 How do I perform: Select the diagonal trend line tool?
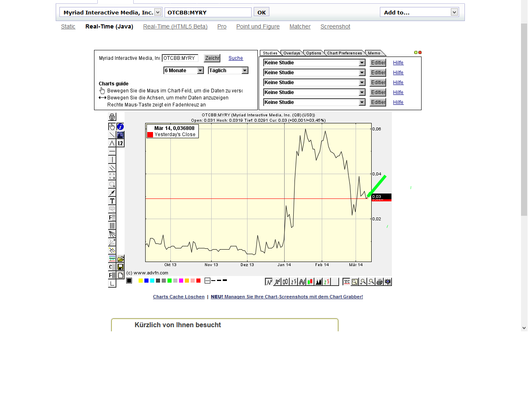[112, 135]
